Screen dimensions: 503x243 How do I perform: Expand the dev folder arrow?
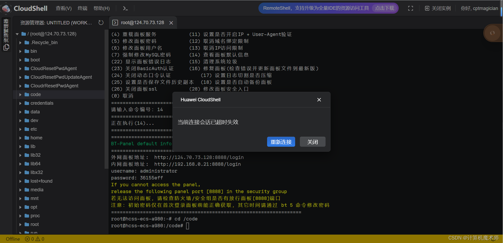click(x=20, y=120)
